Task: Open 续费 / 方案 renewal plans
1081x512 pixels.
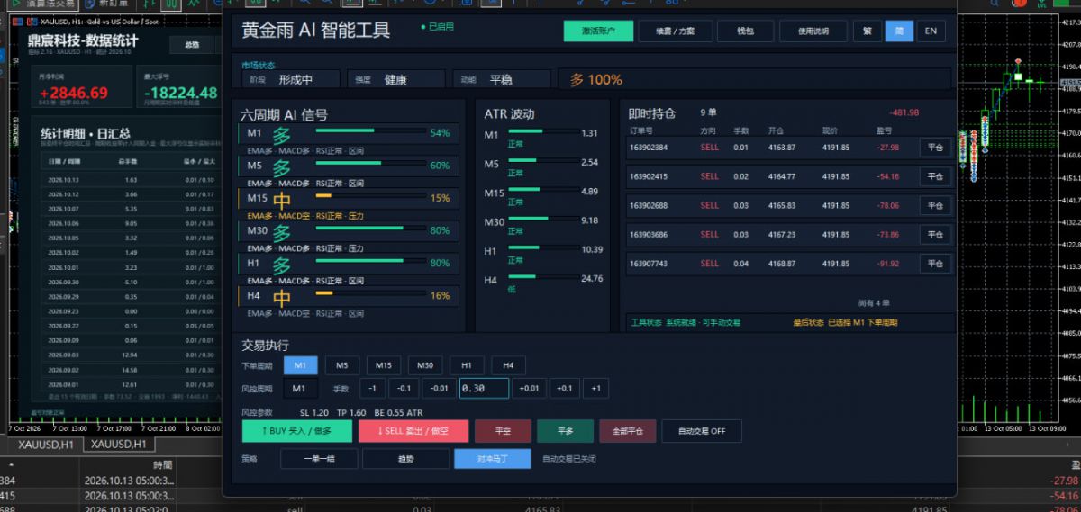Action: (675, 31)
